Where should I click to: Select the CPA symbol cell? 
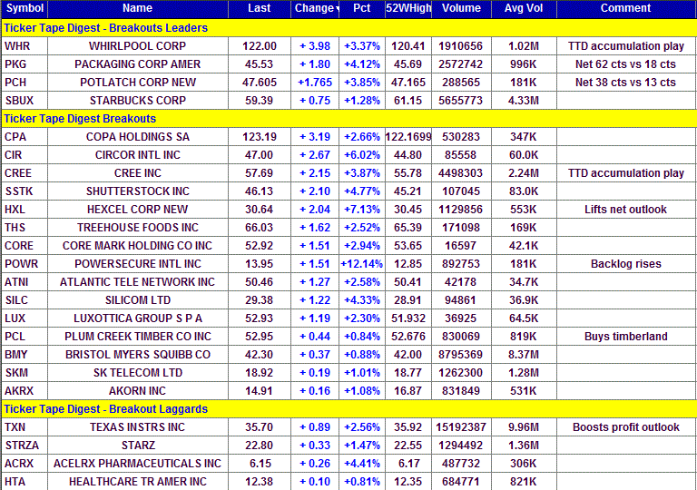pos(25,137)
